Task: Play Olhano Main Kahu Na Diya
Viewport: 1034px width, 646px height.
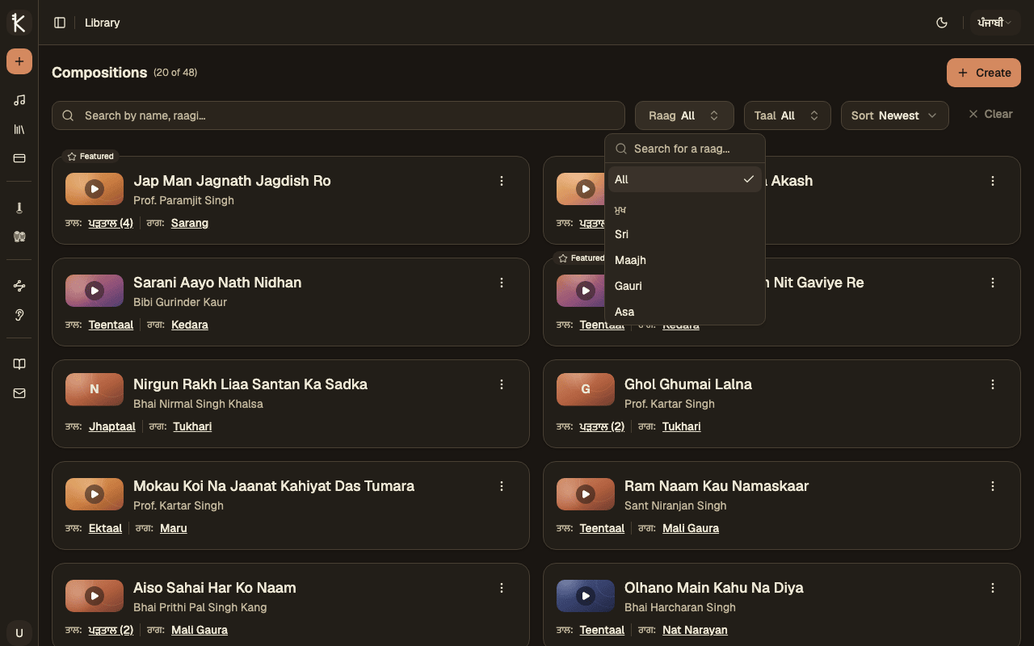Action: 586,596
